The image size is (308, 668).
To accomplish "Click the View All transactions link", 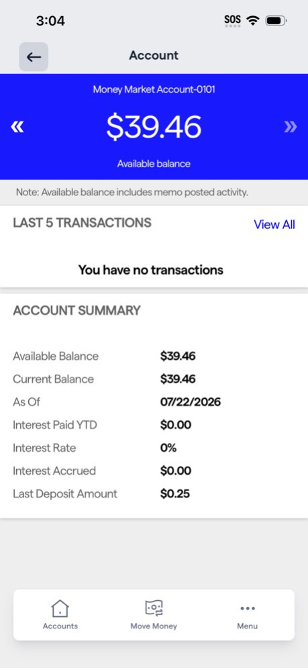I will tap(274, 224).
